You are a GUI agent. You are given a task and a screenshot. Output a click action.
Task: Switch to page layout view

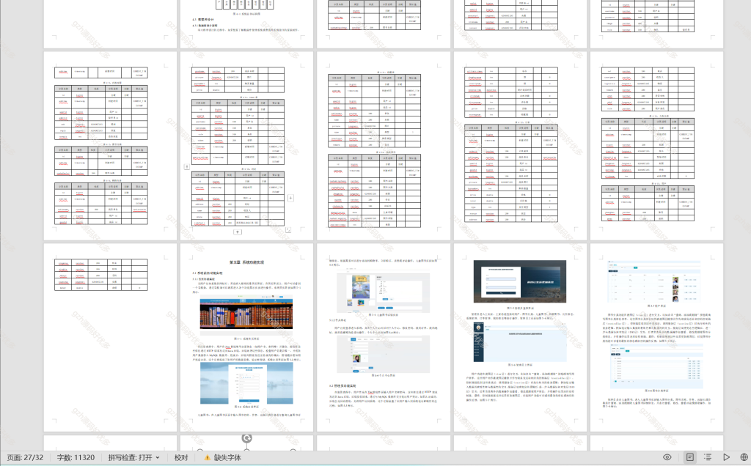point(689,457)
